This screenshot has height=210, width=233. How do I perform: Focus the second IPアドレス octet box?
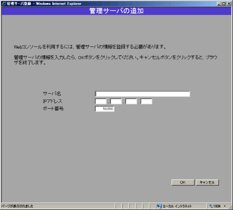pos(116,101)
